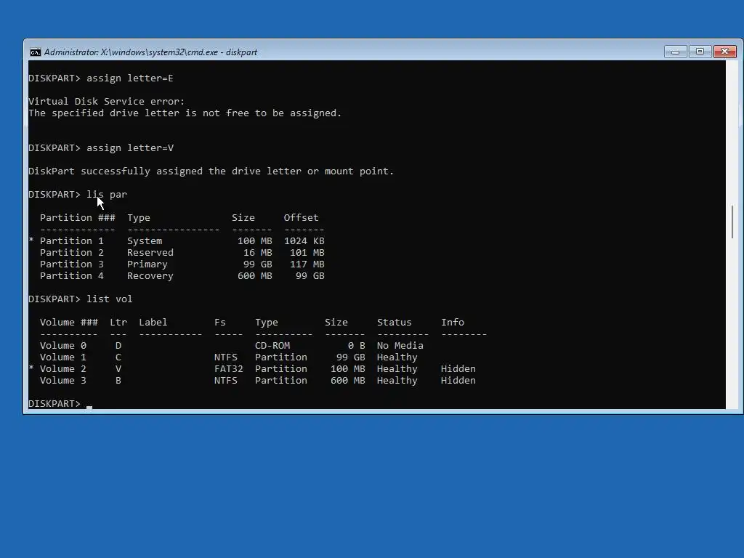Screen dimensions: 744x558
Task: Click the 'Volume 3' row label
Action: (x=63, y=380)
